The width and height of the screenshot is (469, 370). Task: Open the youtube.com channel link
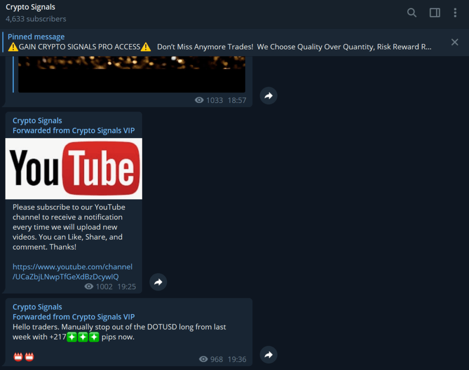point(72,272)
